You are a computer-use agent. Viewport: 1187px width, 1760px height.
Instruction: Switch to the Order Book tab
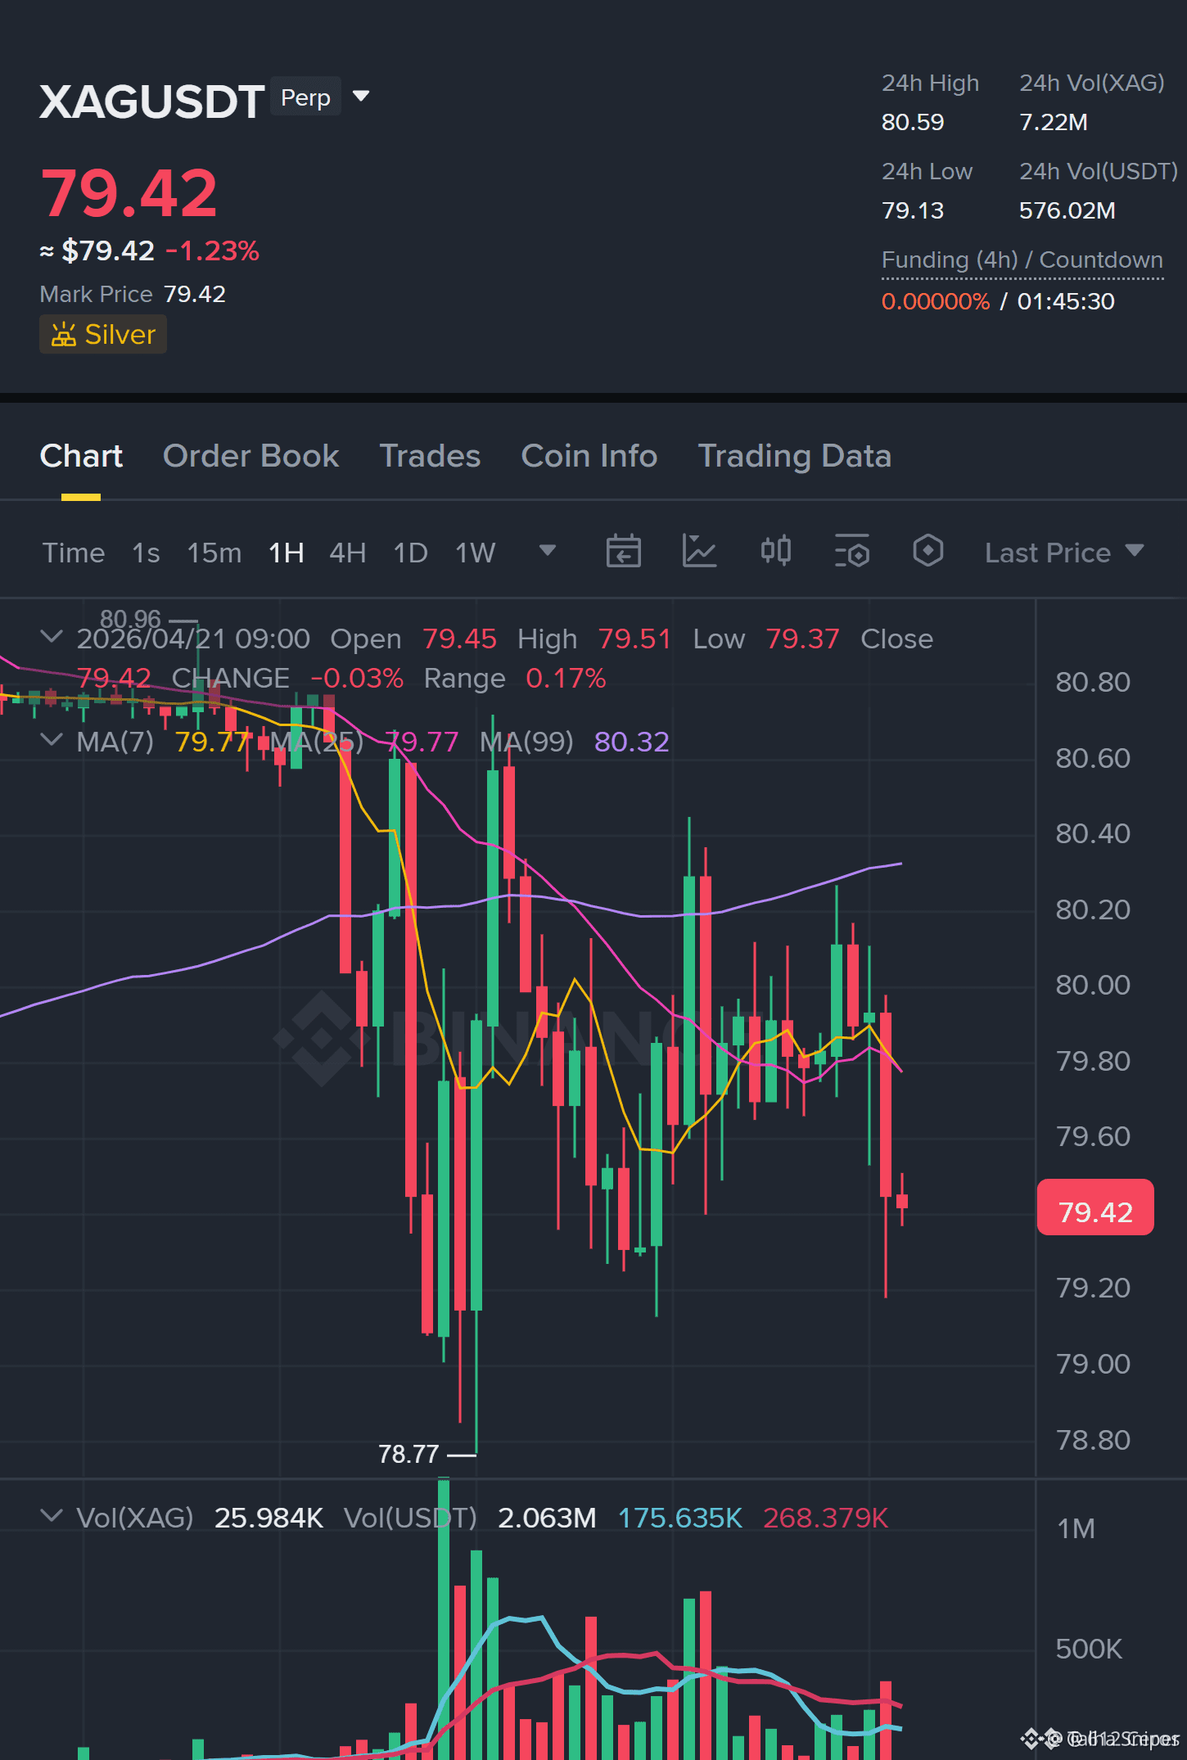coord(250,456)
